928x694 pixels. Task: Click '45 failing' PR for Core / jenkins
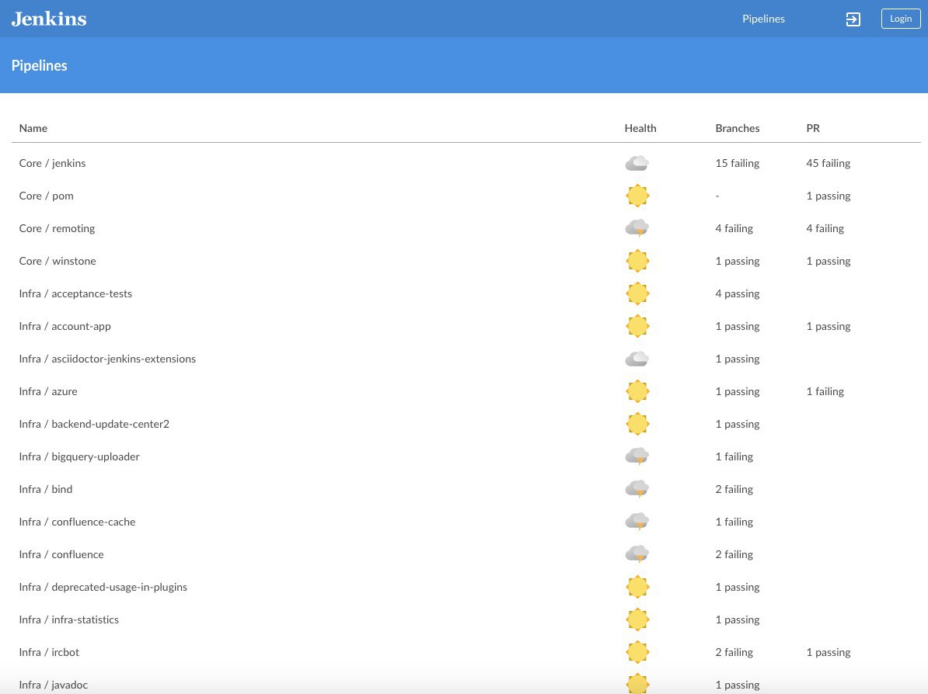(x=828, y=163)
